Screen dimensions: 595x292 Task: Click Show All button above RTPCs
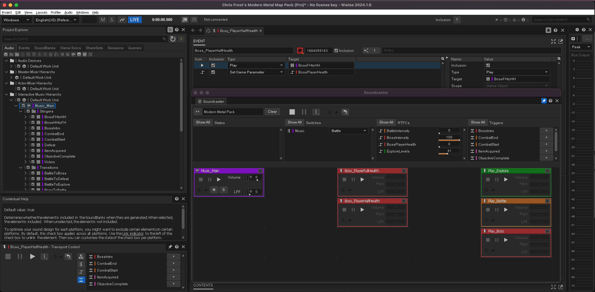point(386,122)
